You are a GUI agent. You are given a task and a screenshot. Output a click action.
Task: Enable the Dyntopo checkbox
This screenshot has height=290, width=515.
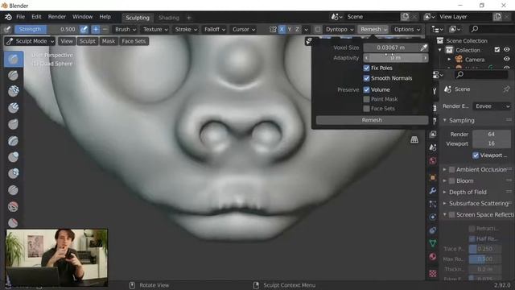coord(318,29)
